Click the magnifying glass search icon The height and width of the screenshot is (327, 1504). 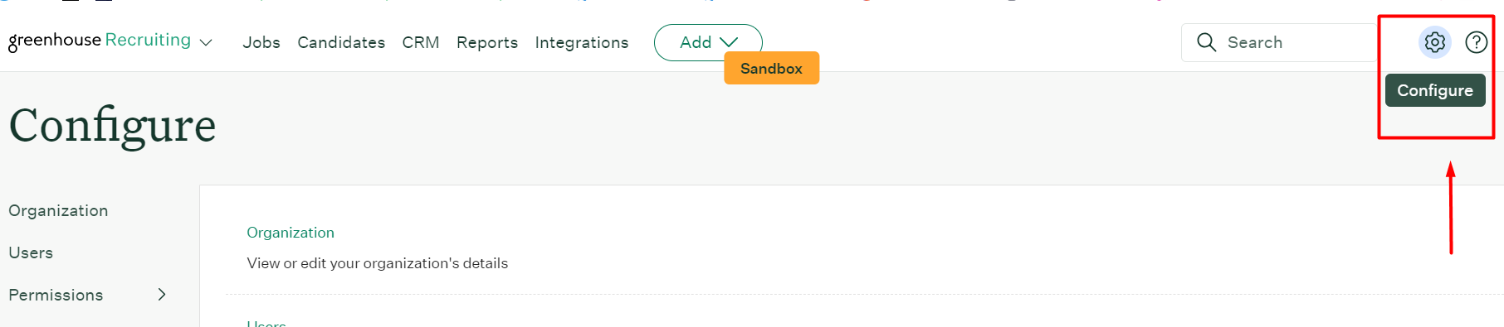coord(1206,42)
